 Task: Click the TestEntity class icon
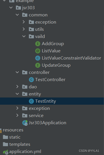(x=31, y=101)
